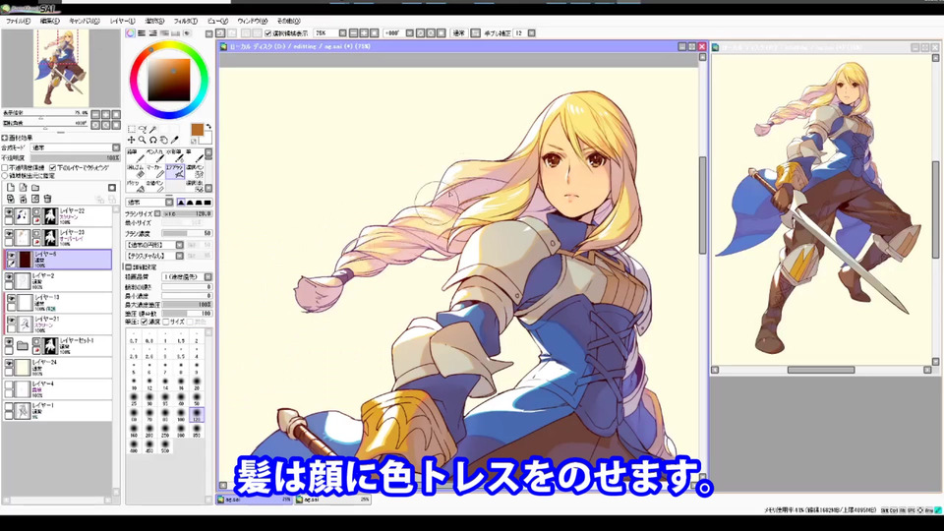The image size is (944, 531).
Task: Select the Zoom magnifier tool
Action: click(142, 141)
